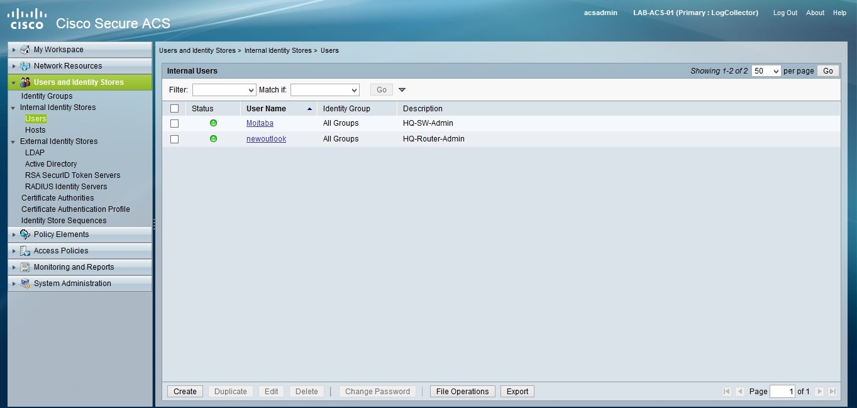The image size is (857, 408).
Task: Click the My Workspace icon
Action: pos(25,50)
